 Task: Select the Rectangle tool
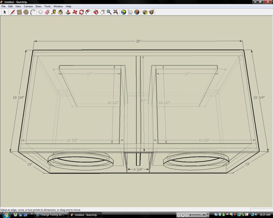coord(19,12)
